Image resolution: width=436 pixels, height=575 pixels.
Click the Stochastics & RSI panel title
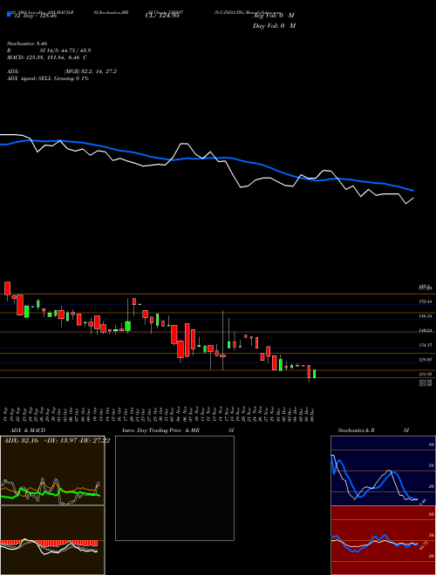pos(373,430)
